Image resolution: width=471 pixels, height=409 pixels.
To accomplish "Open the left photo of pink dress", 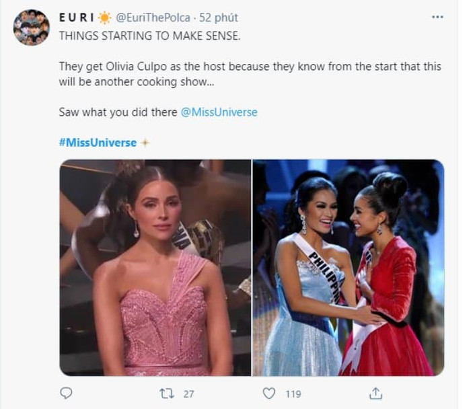I will click(155, 268).
